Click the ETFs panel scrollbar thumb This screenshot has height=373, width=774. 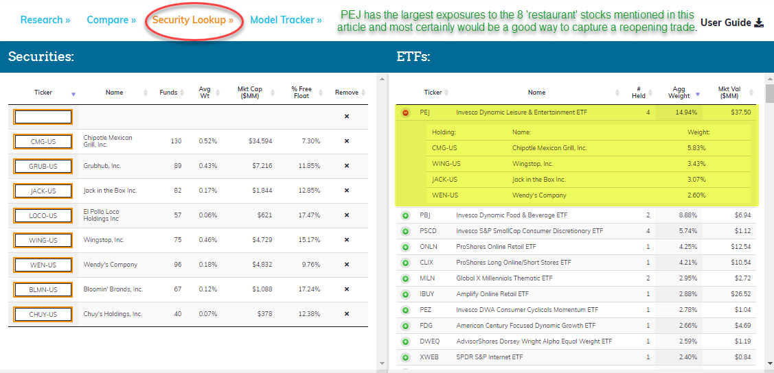[x=770, y=93]
